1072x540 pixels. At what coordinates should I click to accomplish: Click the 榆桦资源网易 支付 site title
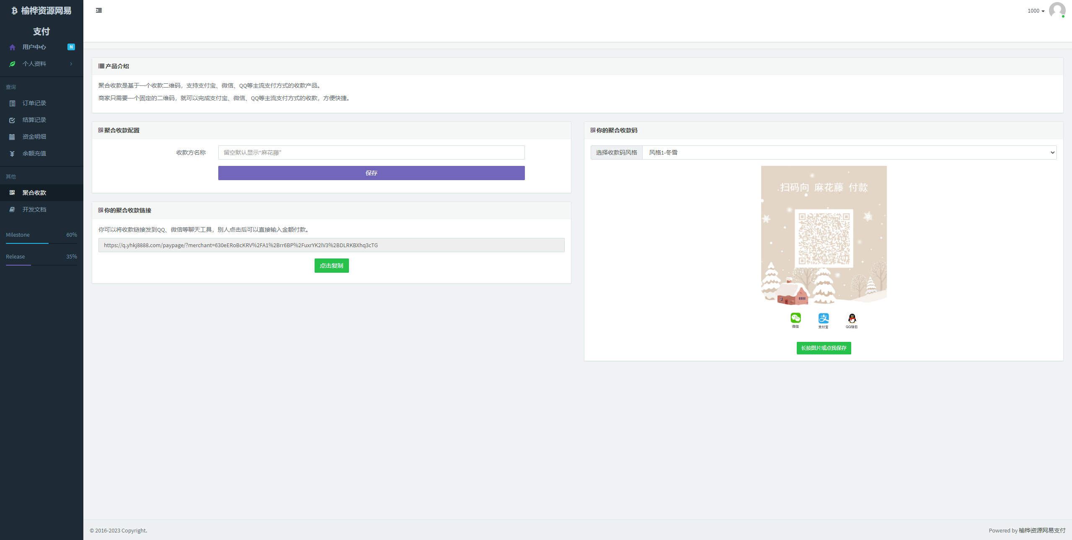(41, 21)
